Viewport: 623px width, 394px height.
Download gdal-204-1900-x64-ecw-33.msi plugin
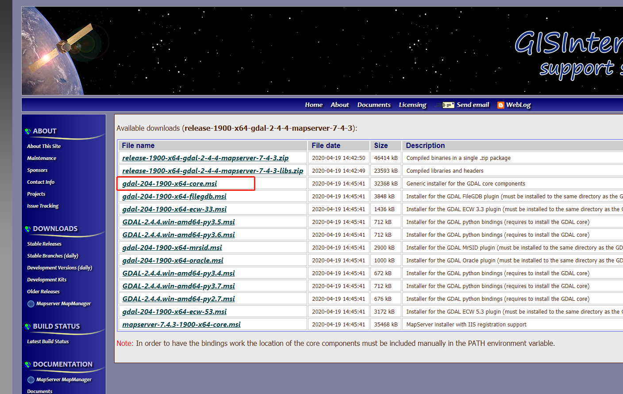(x=174, y=209)
